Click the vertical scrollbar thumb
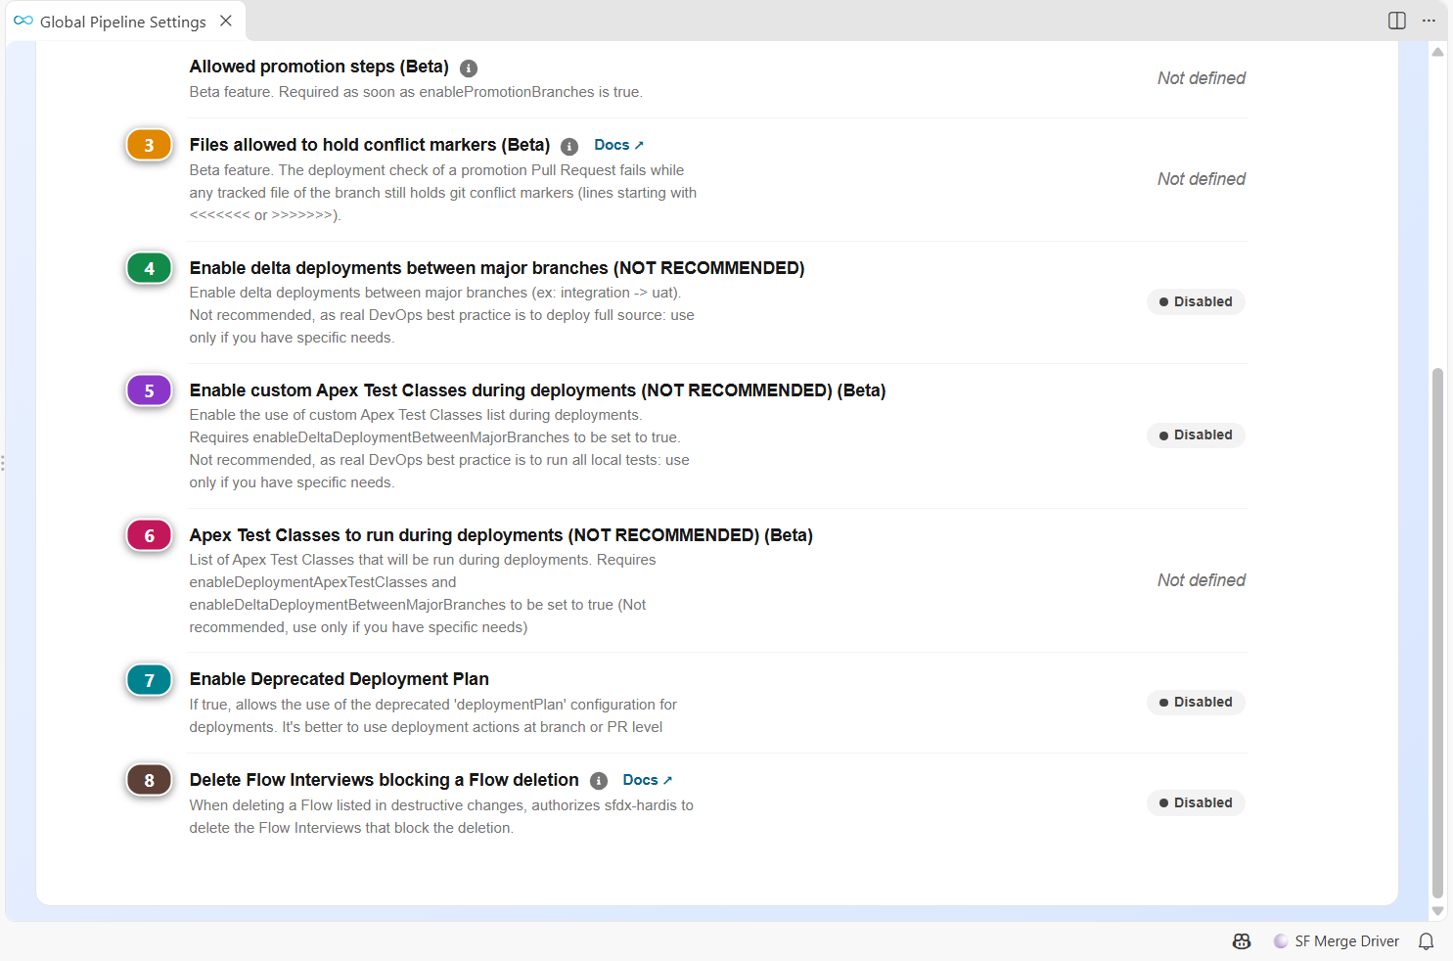 (x=1437, y=632)
